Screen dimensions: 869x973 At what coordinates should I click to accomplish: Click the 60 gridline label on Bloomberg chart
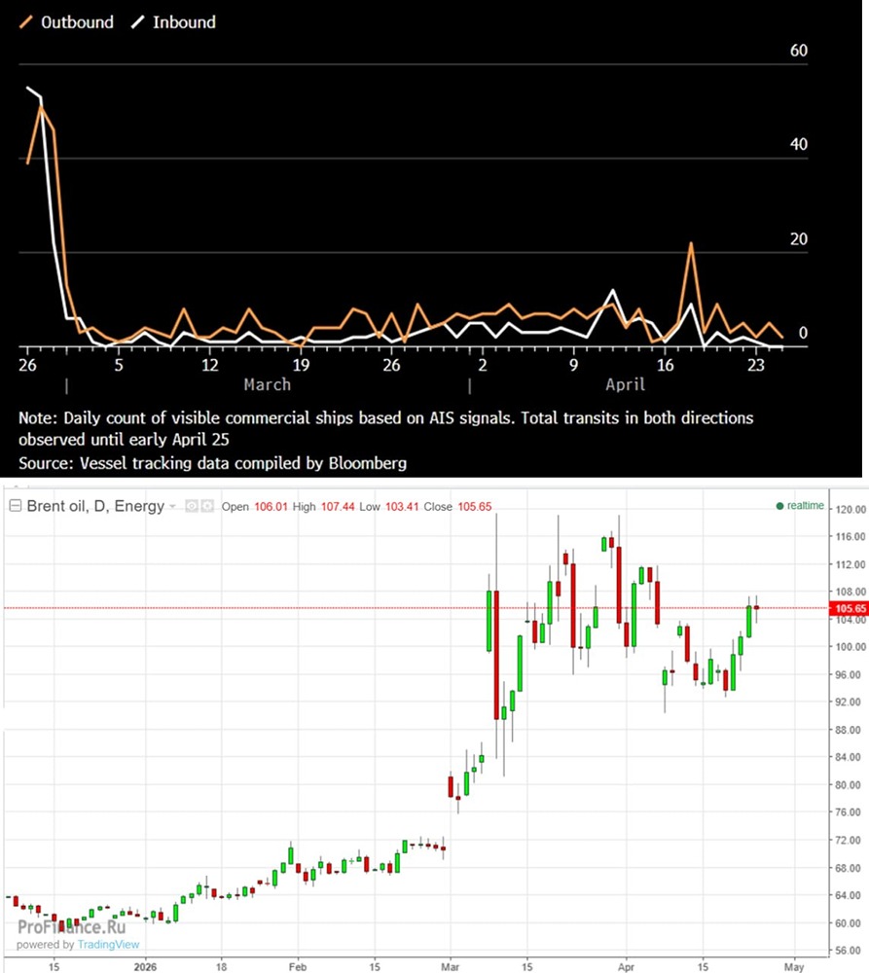pyautogui.click(x=799, y=51)
